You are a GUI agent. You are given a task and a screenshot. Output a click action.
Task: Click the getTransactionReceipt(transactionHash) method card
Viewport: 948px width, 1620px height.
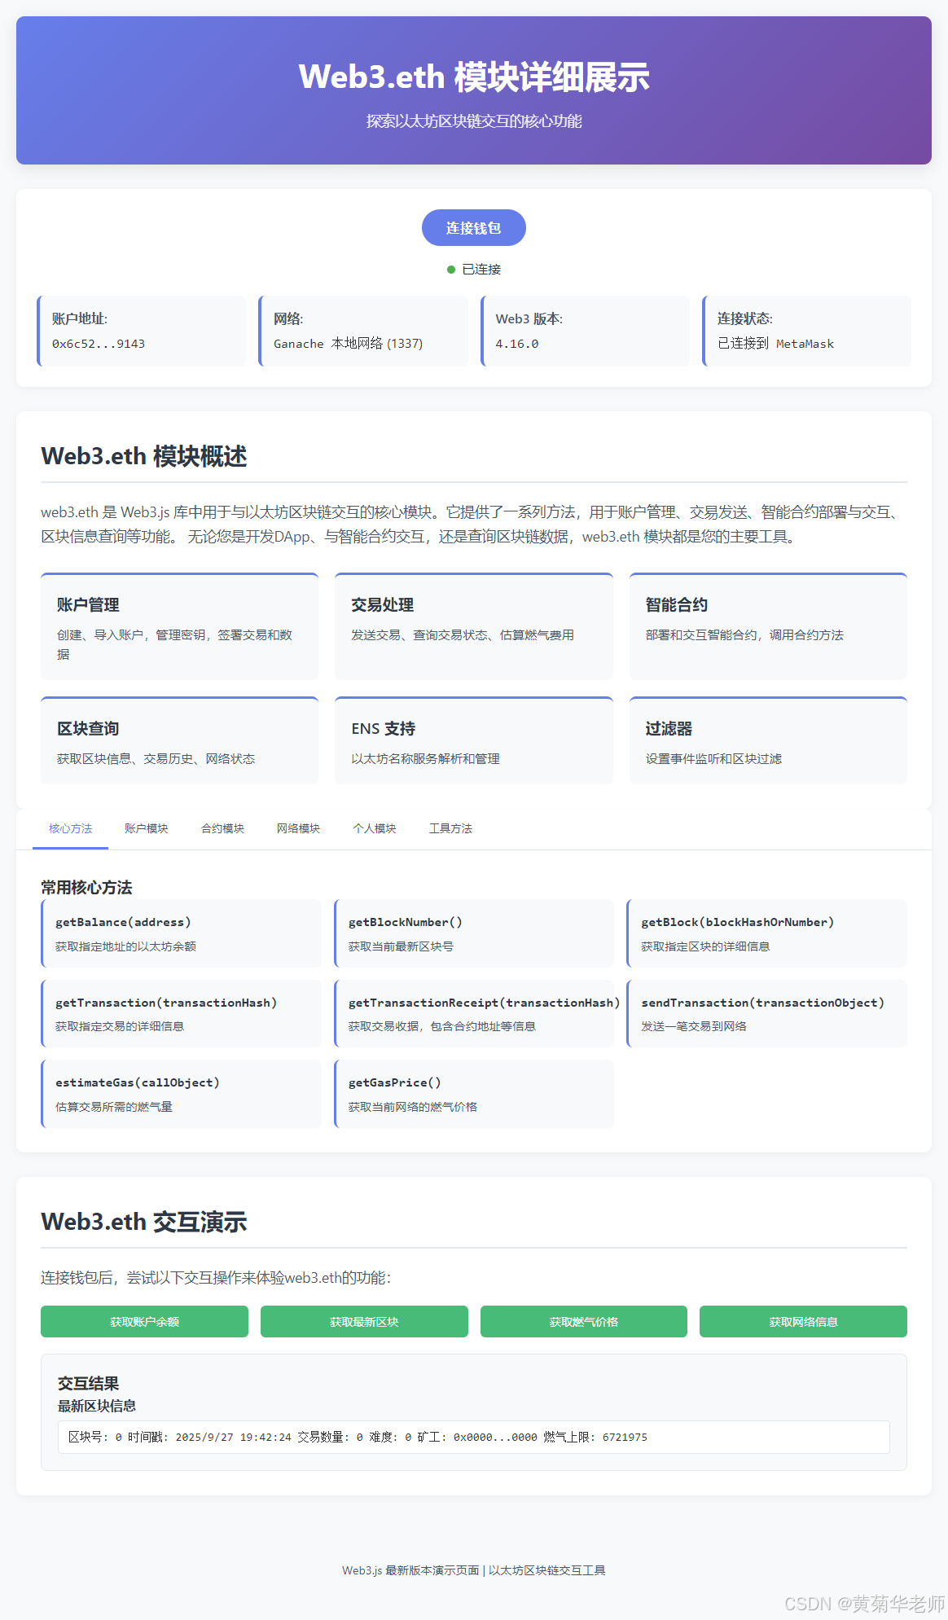474,1014
